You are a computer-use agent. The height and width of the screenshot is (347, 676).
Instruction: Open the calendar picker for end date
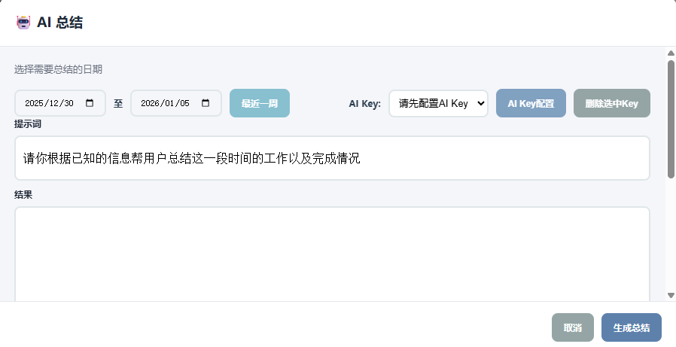coord(206,104)
